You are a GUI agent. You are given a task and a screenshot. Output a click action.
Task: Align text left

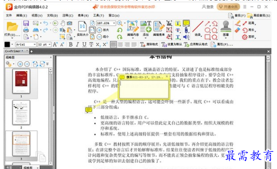pos(114,45)
